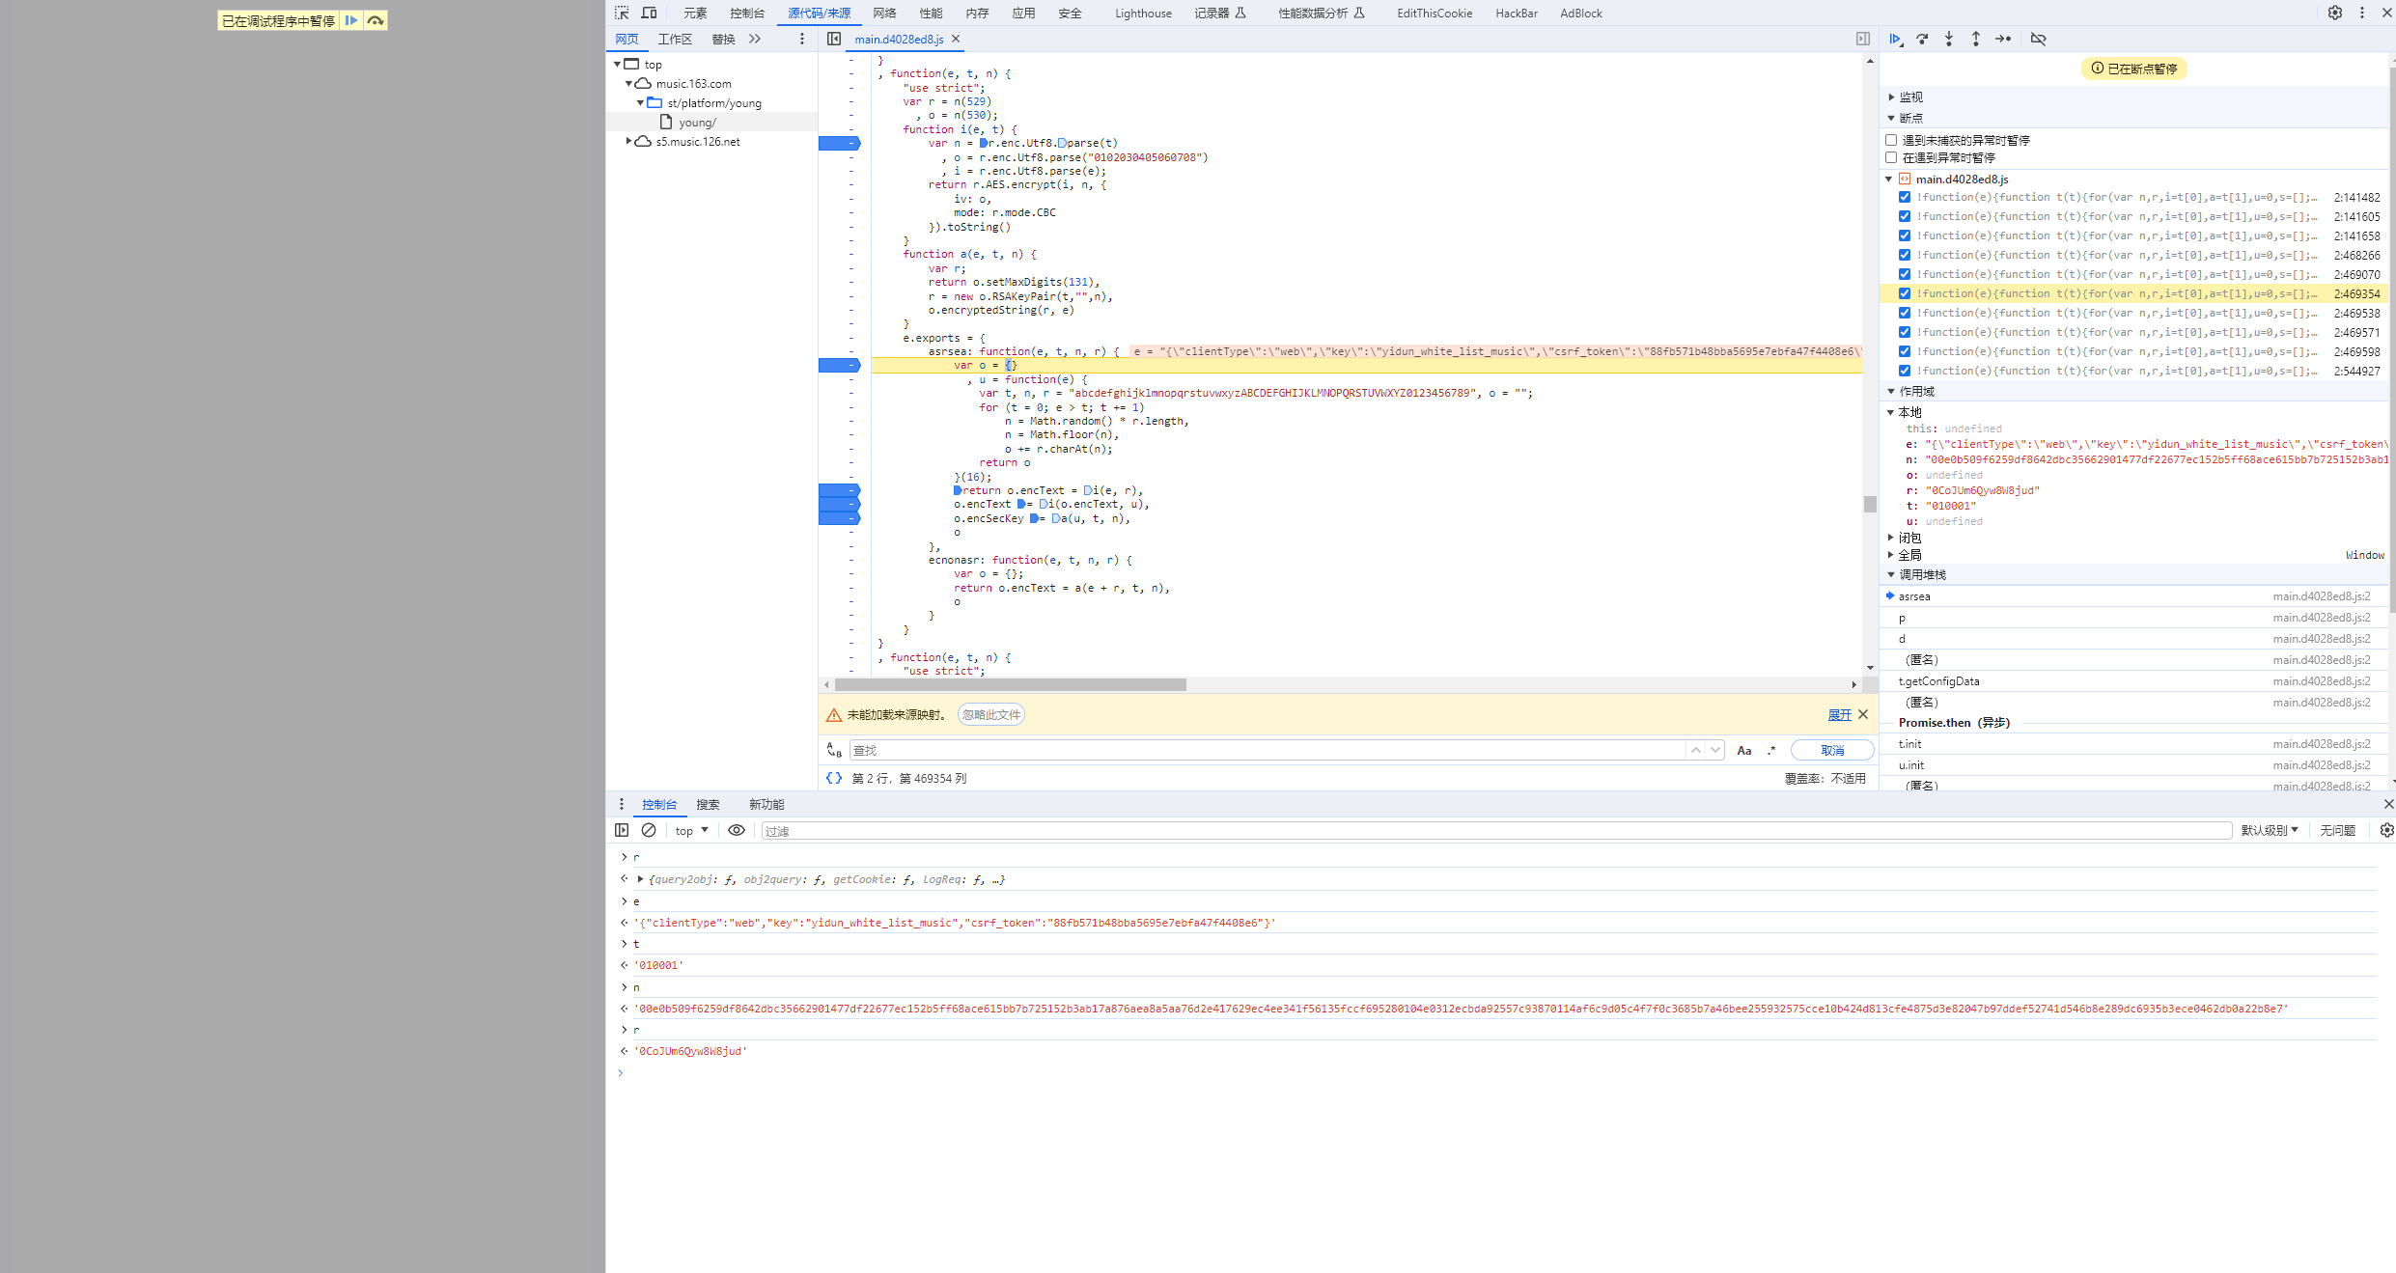Uncheck breakpoint at 2:544927
This screenshot has height=1273, width=2396.
[x=1905, y=371]
